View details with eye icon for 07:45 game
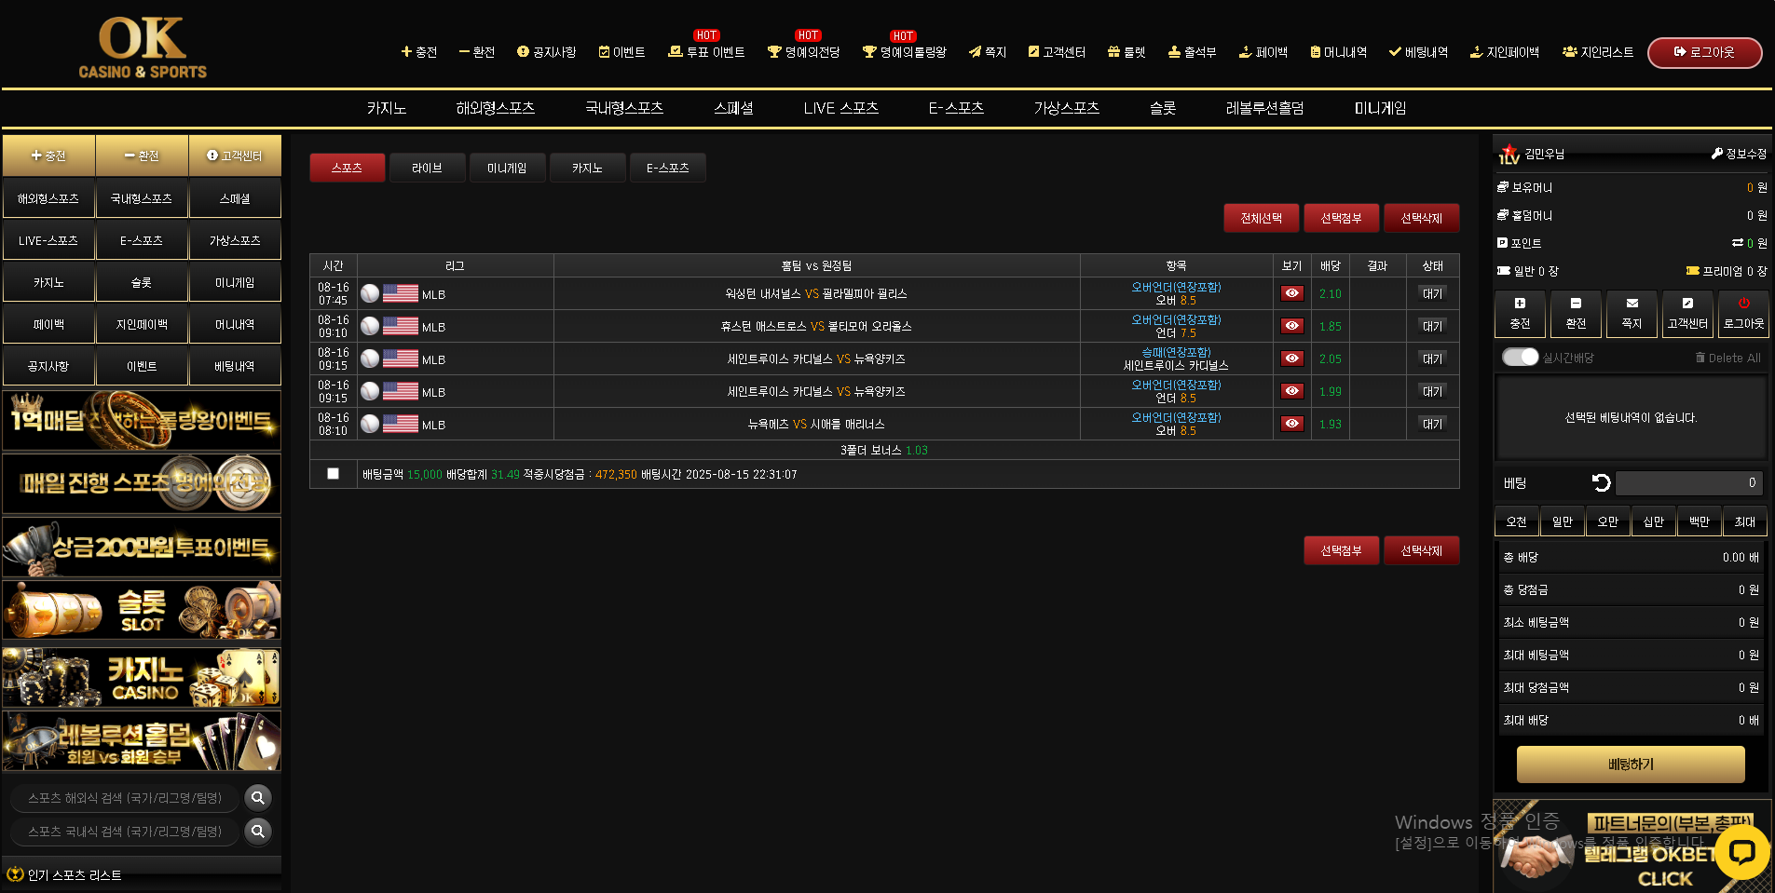 click(x=1291, y=293)
